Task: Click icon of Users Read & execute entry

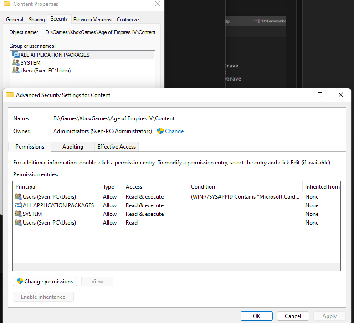Action: [x=18, y=196]
